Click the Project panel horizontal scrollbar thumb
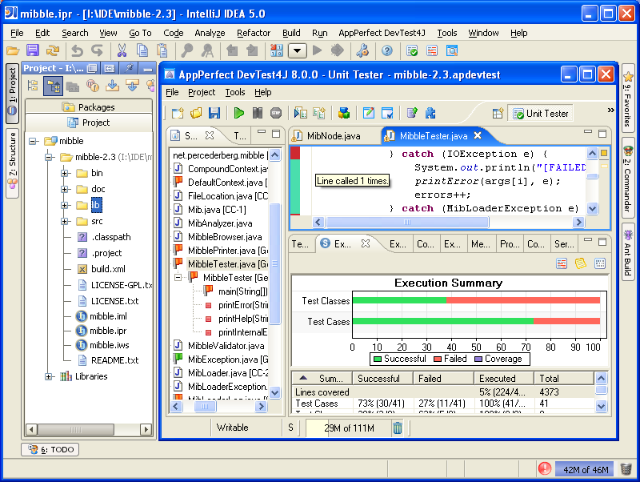The height and width of the screenshot is (482, 640). [75, 429]
